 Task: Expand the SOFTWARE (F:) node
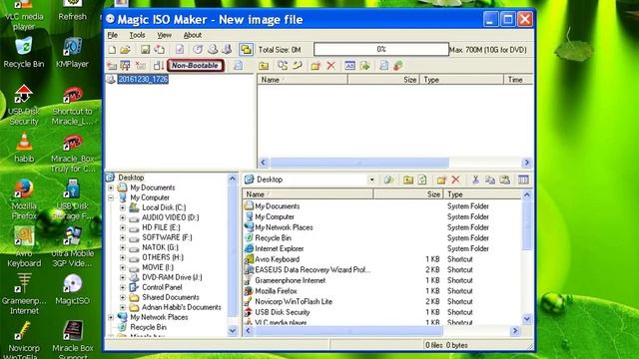[x=122, y=237]
